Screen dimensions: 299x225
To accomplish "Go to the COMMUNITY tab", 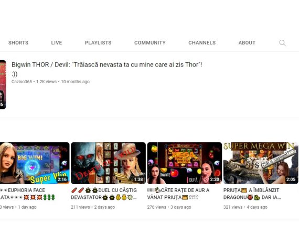I will tap(150, 42).
